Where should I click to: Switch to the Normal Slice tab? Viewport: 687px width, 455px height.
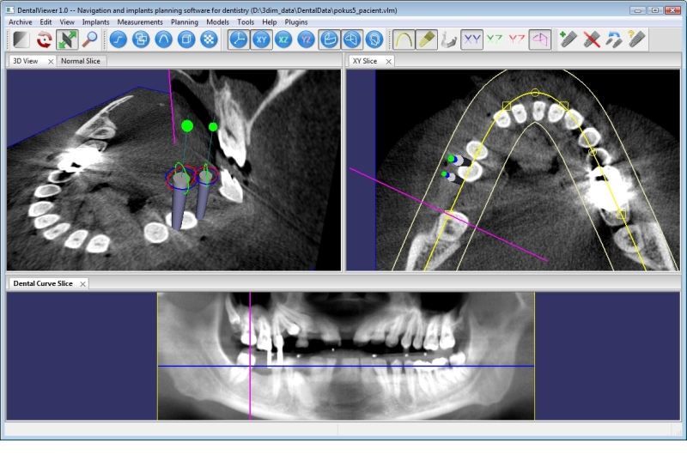(x=81, y=61)
